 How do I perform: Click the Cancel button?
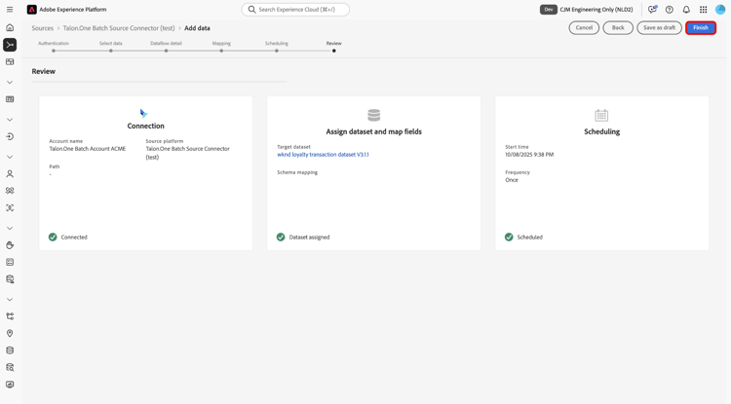(x=584, y=28)
